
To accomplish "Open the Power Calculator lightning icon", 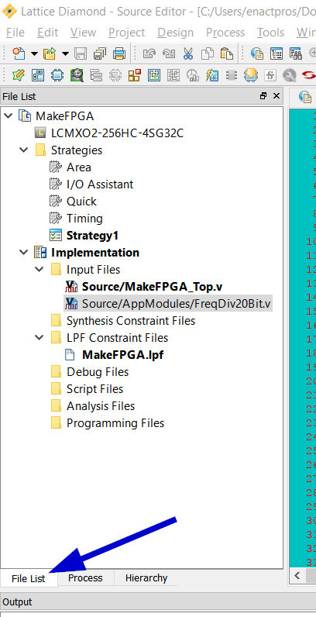I will click(212, 74).
